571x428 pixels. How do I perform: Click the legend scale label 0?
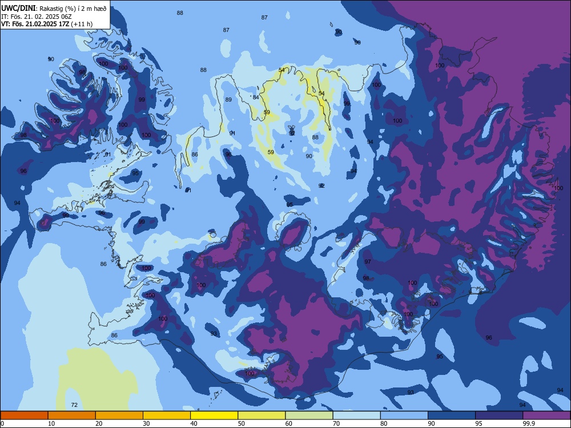[x=2, y=423]
